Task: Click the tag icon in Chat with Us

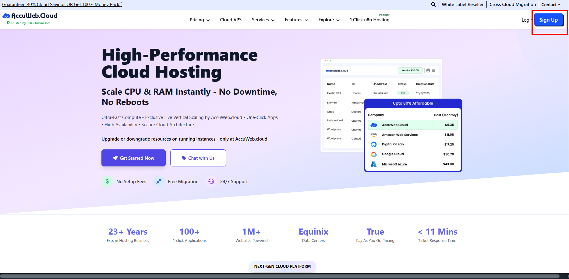Action: (184, 158)
